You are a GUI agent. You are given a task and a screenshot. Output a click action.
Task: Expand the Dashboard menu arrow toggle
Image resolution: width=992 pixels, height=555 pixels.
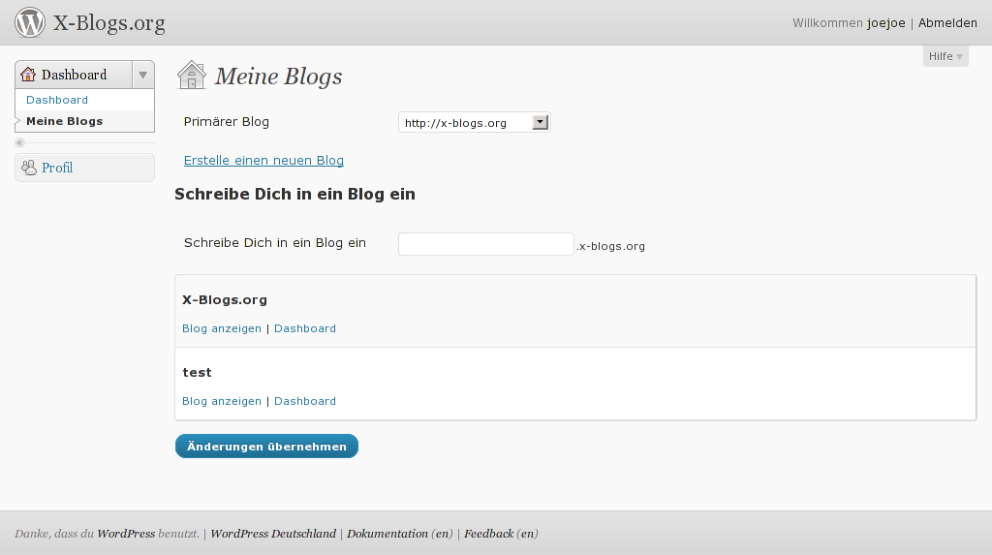pyautogui.click(x=143, y=75)
